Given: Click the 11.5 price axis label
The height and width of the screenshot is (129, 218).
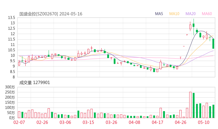Looking at the screenshot, I should 11,39.
